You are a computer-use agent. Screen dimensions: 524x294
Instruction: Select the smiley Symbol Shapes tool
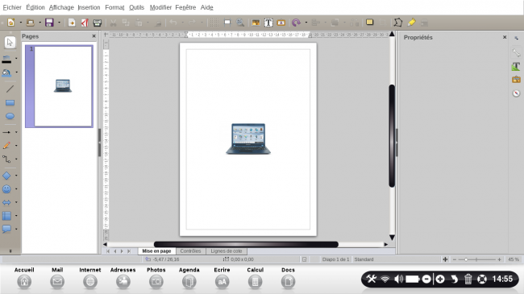click(6, 189)
